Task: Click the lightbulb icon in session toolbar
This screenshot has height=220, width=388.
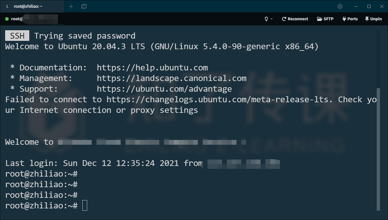Action: pyautogui.click(x=266, y=19)
